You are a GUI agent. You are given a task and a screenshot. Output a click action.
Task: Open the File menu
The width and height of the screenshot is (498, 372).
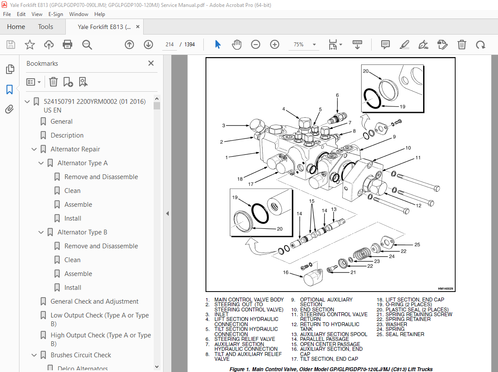click(x=7, y=14)
